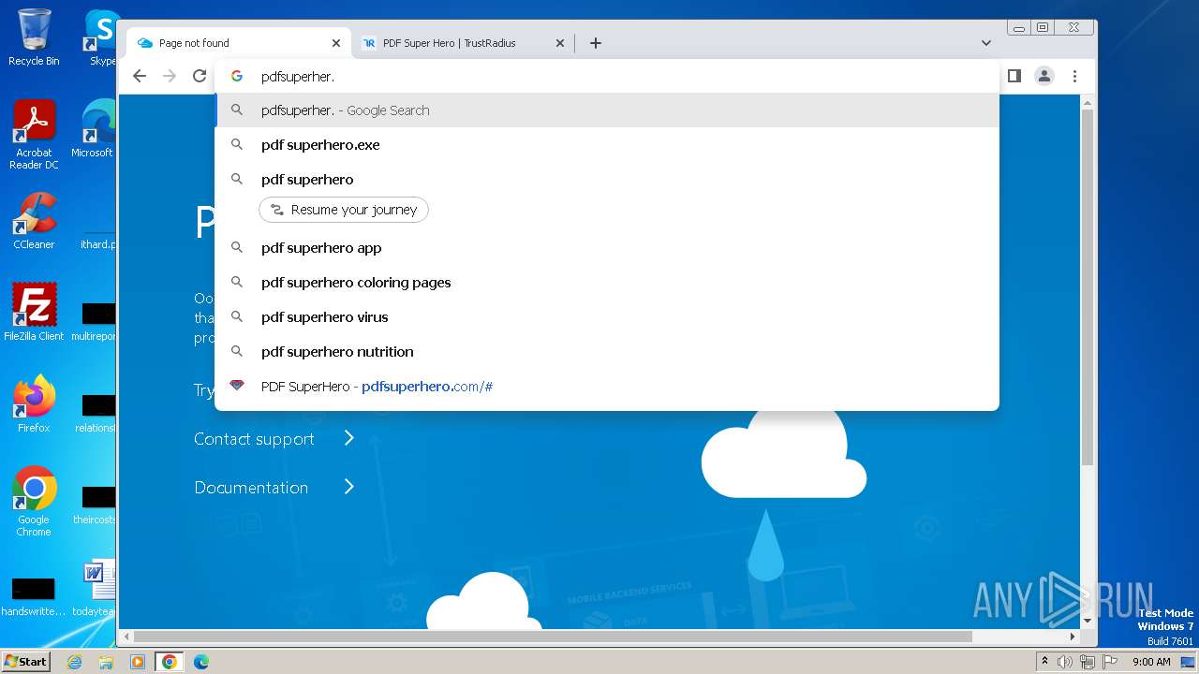1199x674 pixels.
Task: Select 'pdfsuperher. - Google Search' suggestion
Action: pos(607,110)
